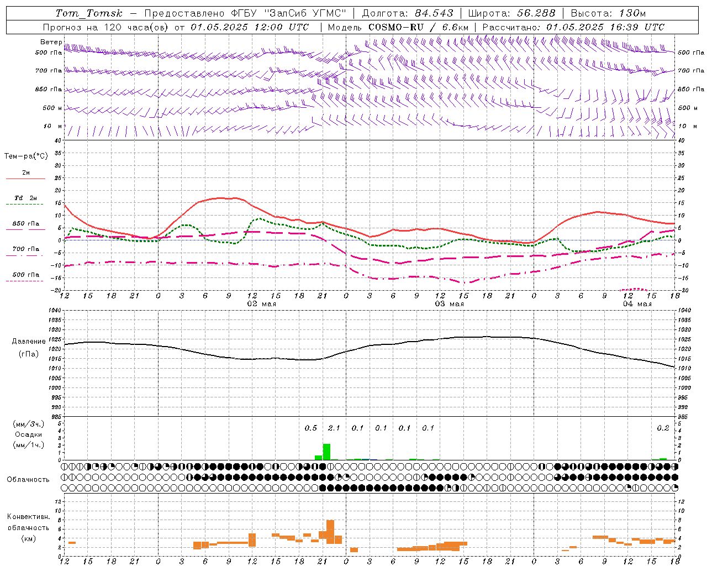Click the 500 м wind level label on left axis

point(52,108)
